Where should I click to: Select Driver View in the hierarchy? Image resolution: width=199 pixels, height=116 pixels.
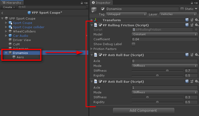(x=22, y=40)
